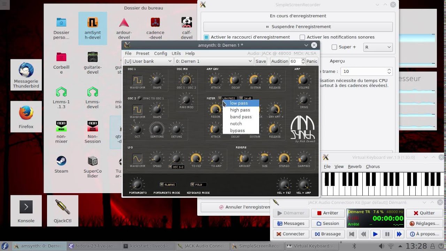The height and width of the screenshot is (251, 446).
Task: Open the volume icon in system tray
Action: 382,246
